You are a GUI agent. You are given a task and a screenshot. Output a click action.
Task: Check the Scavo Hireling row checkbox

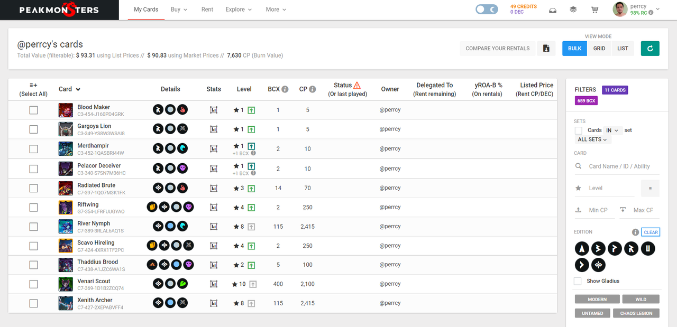pyautogui.click(x=33, y=246)
